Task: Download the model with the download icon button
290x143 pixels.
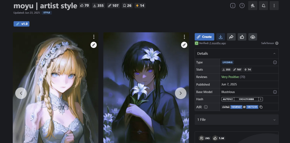Action: click(221, 37)
